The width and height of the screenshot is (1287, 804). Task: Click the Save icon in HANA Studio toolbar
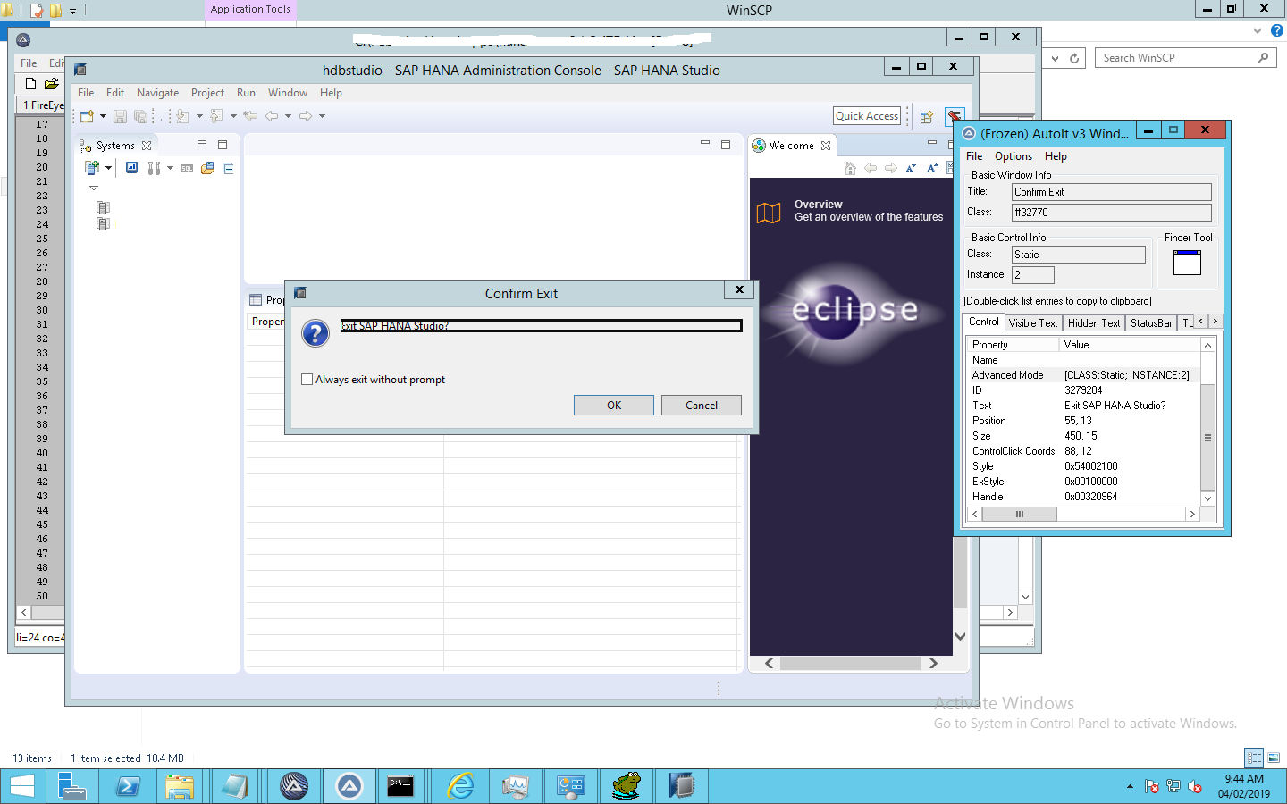pos(120,116)
